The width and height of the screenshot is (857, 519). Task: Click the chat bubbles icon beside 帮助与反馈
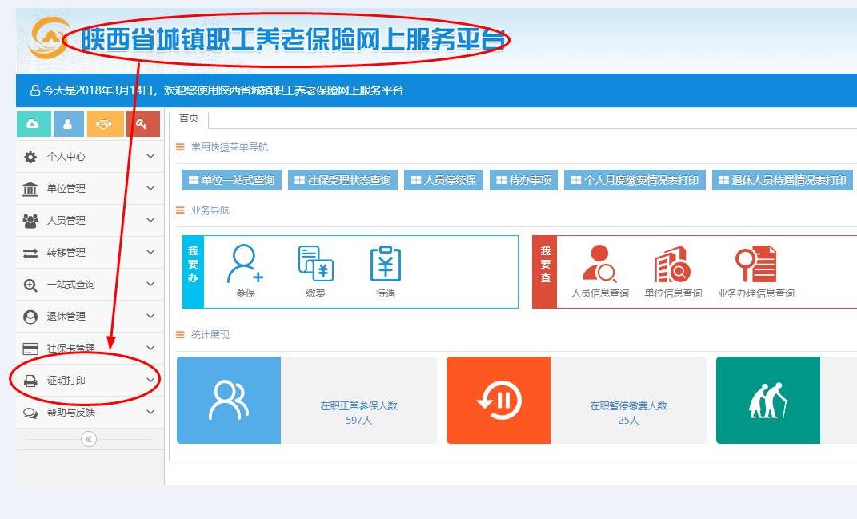click(30, 413)
